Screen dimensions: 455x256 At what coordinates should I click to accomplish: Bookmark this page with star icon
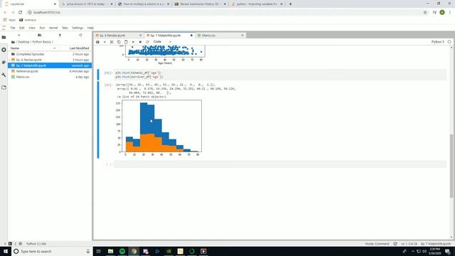coord(425,13)
